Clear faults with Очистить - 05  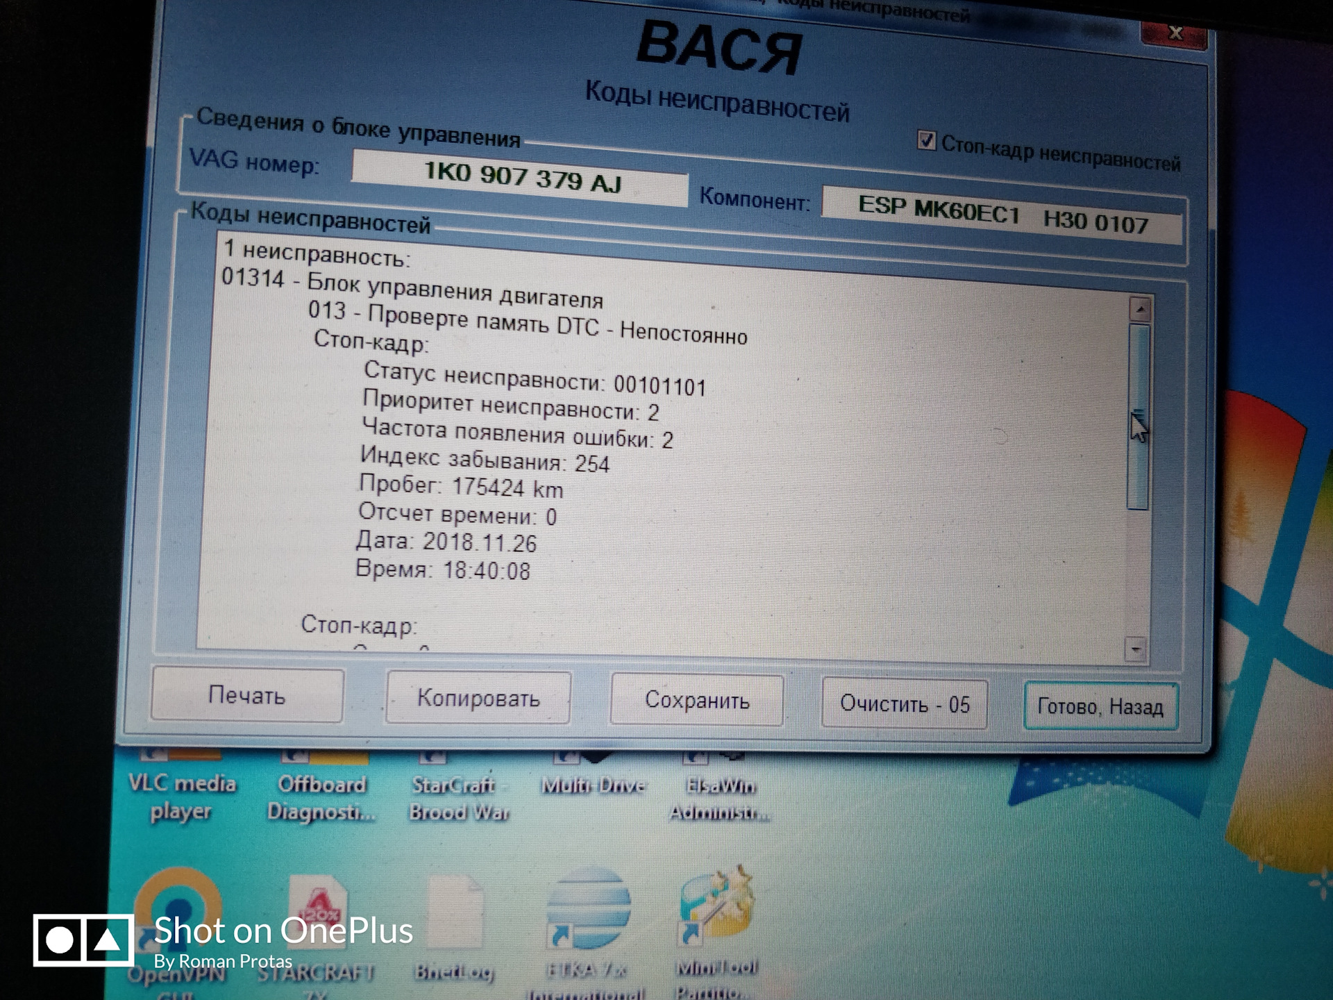click(x=904, y=704)
